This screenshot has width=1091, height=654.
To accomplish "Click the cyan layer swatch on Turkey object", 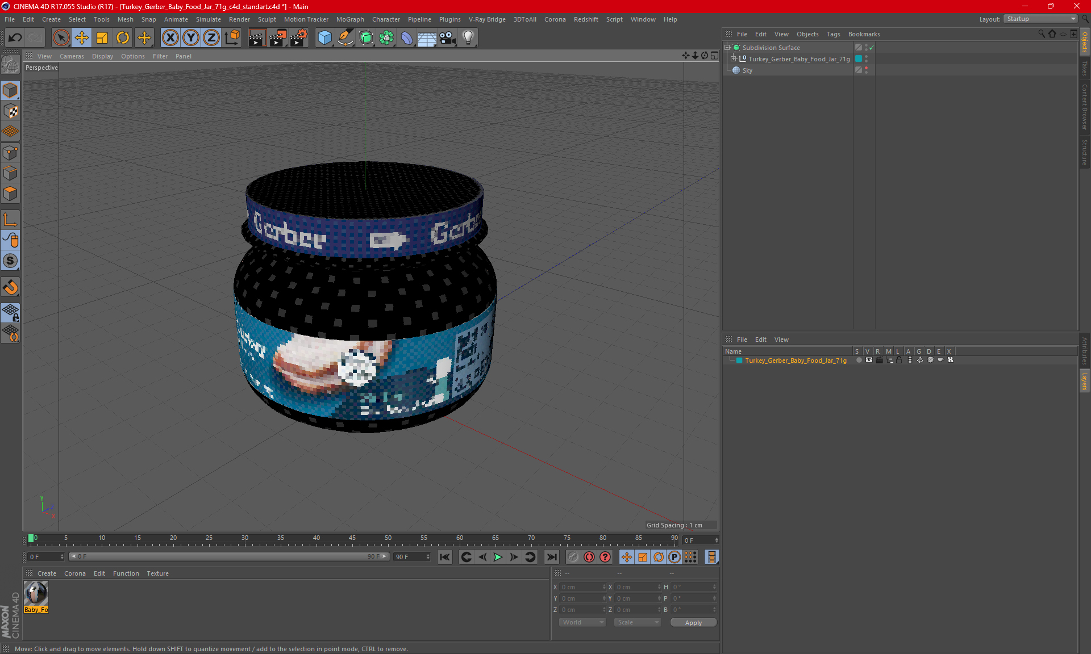I will tap(859, 59).
